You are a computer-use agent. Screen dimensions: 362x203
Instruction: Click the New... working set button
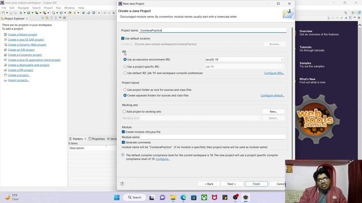pyautogui.click(x=273, y=112)
